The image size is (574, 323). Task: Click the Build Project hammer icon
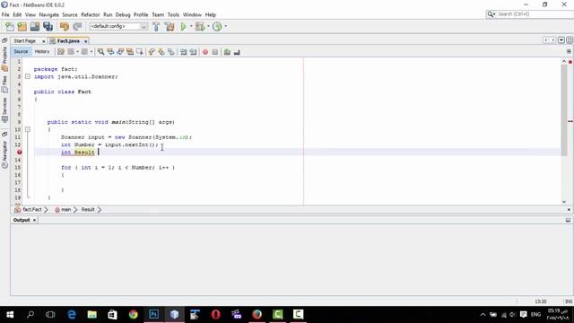156,26
